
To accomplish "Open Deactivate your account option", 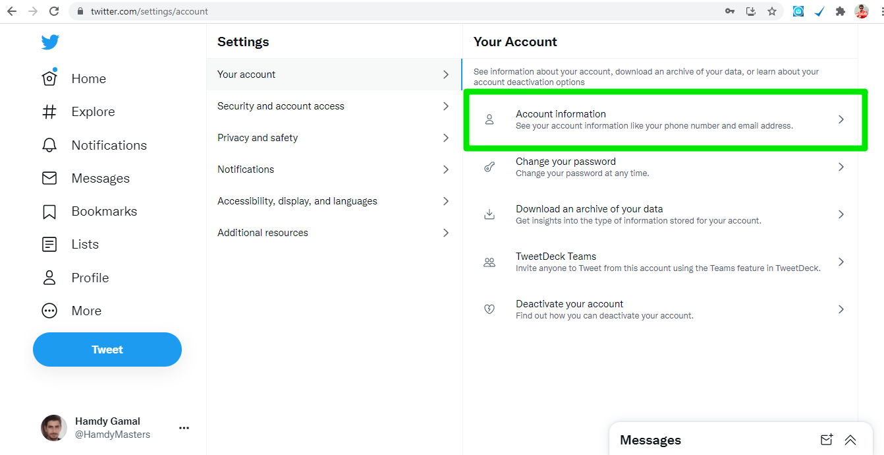I will [660, 309].
